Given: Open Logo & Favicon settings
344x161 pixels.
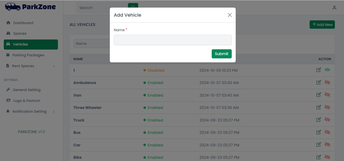Looking at the screenshot, I should 27,101.
